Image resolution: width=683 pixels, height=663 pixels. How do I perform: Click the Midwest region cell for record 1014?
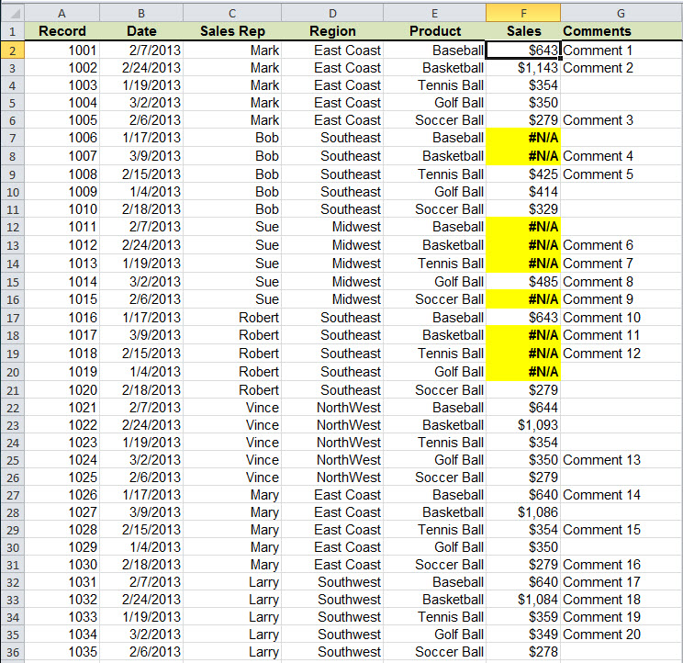(x=332, y=282)
